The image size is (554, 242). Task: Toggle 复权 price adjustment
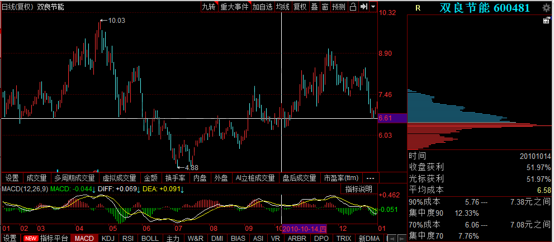tap(300, 7)
